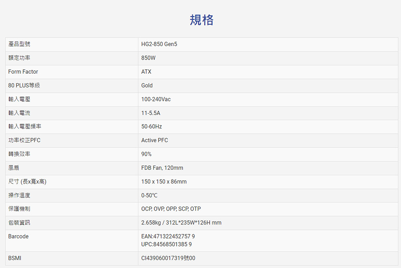The width and height of the screenshot is (401, 268).
Task: Select the 80 PLUS等級 label
Action: (x=24, y=85)
